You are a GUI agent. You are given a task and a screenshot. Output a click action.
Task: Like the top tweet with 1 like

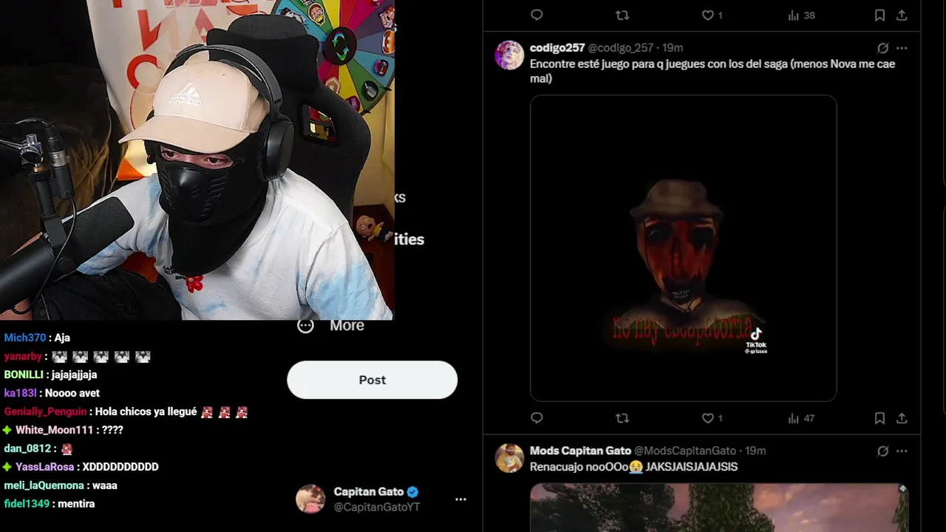click(x=712, y=16)
